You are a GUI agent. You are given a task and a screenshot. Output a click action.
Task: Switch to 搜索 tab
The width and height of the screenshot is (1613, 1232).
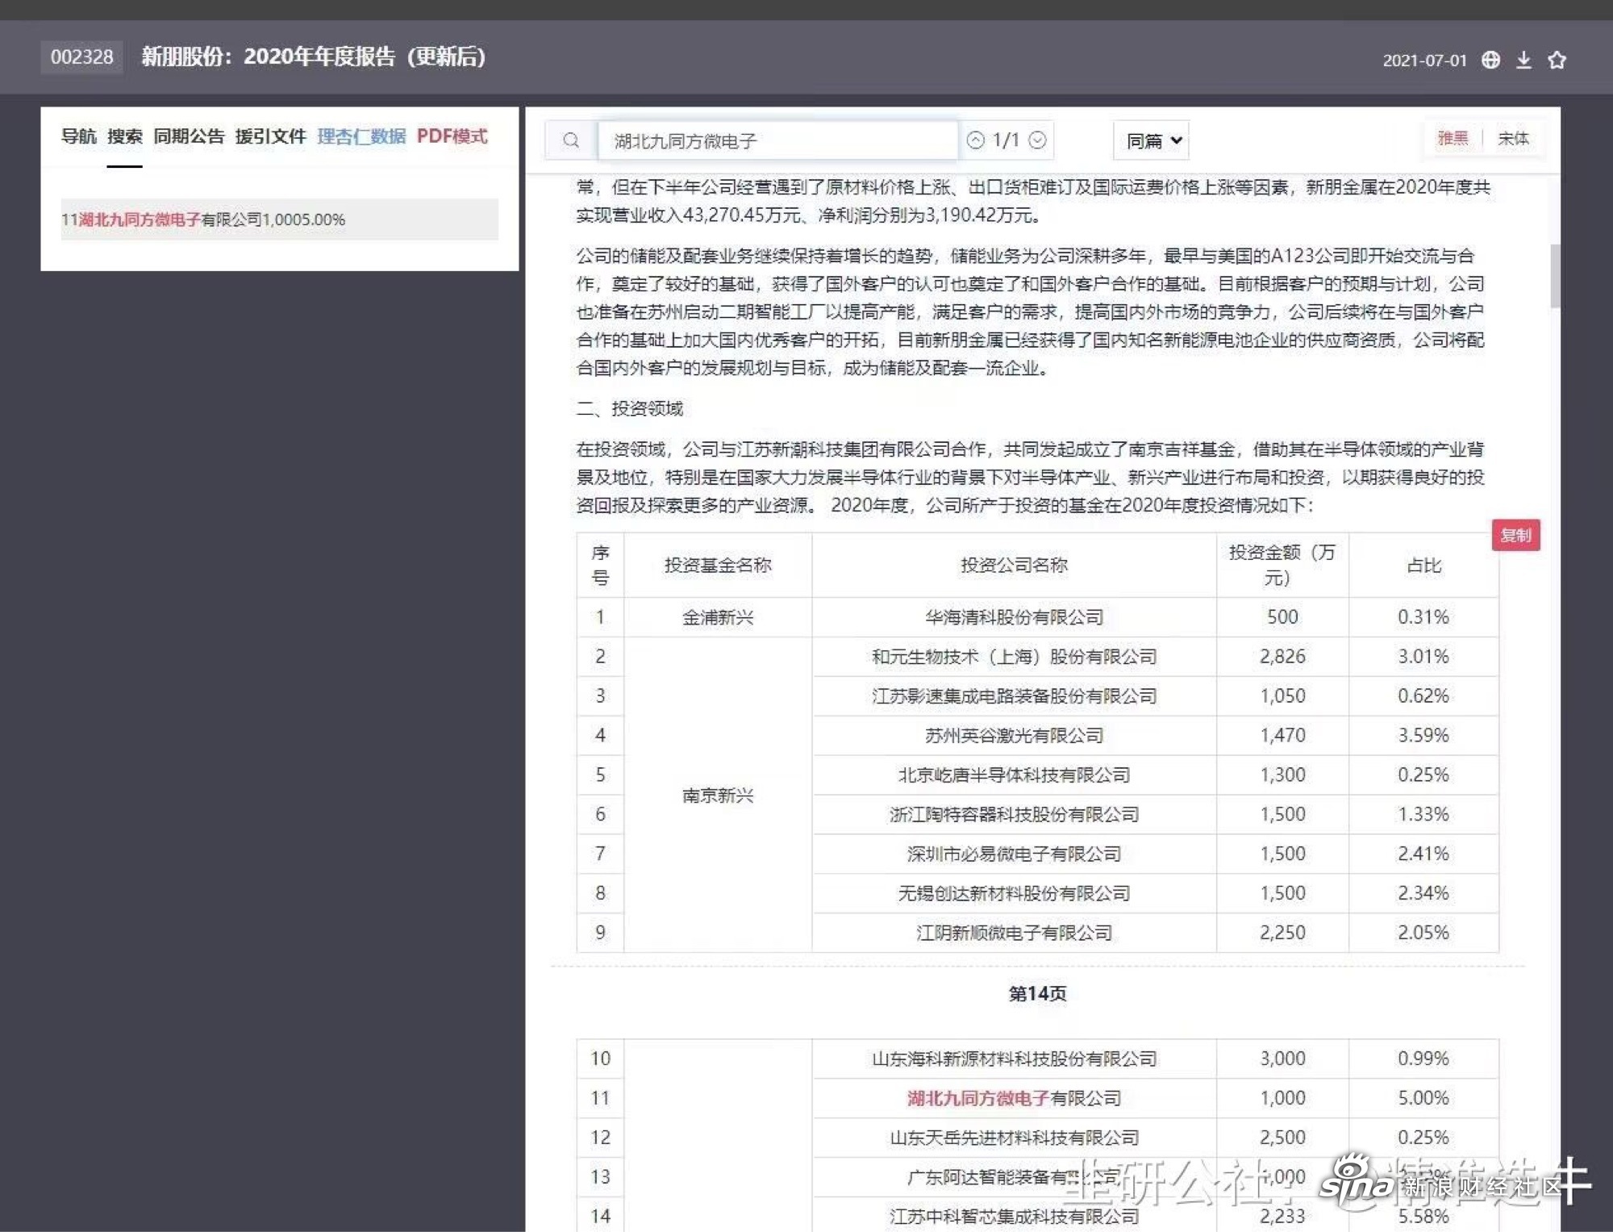point(125,136)
